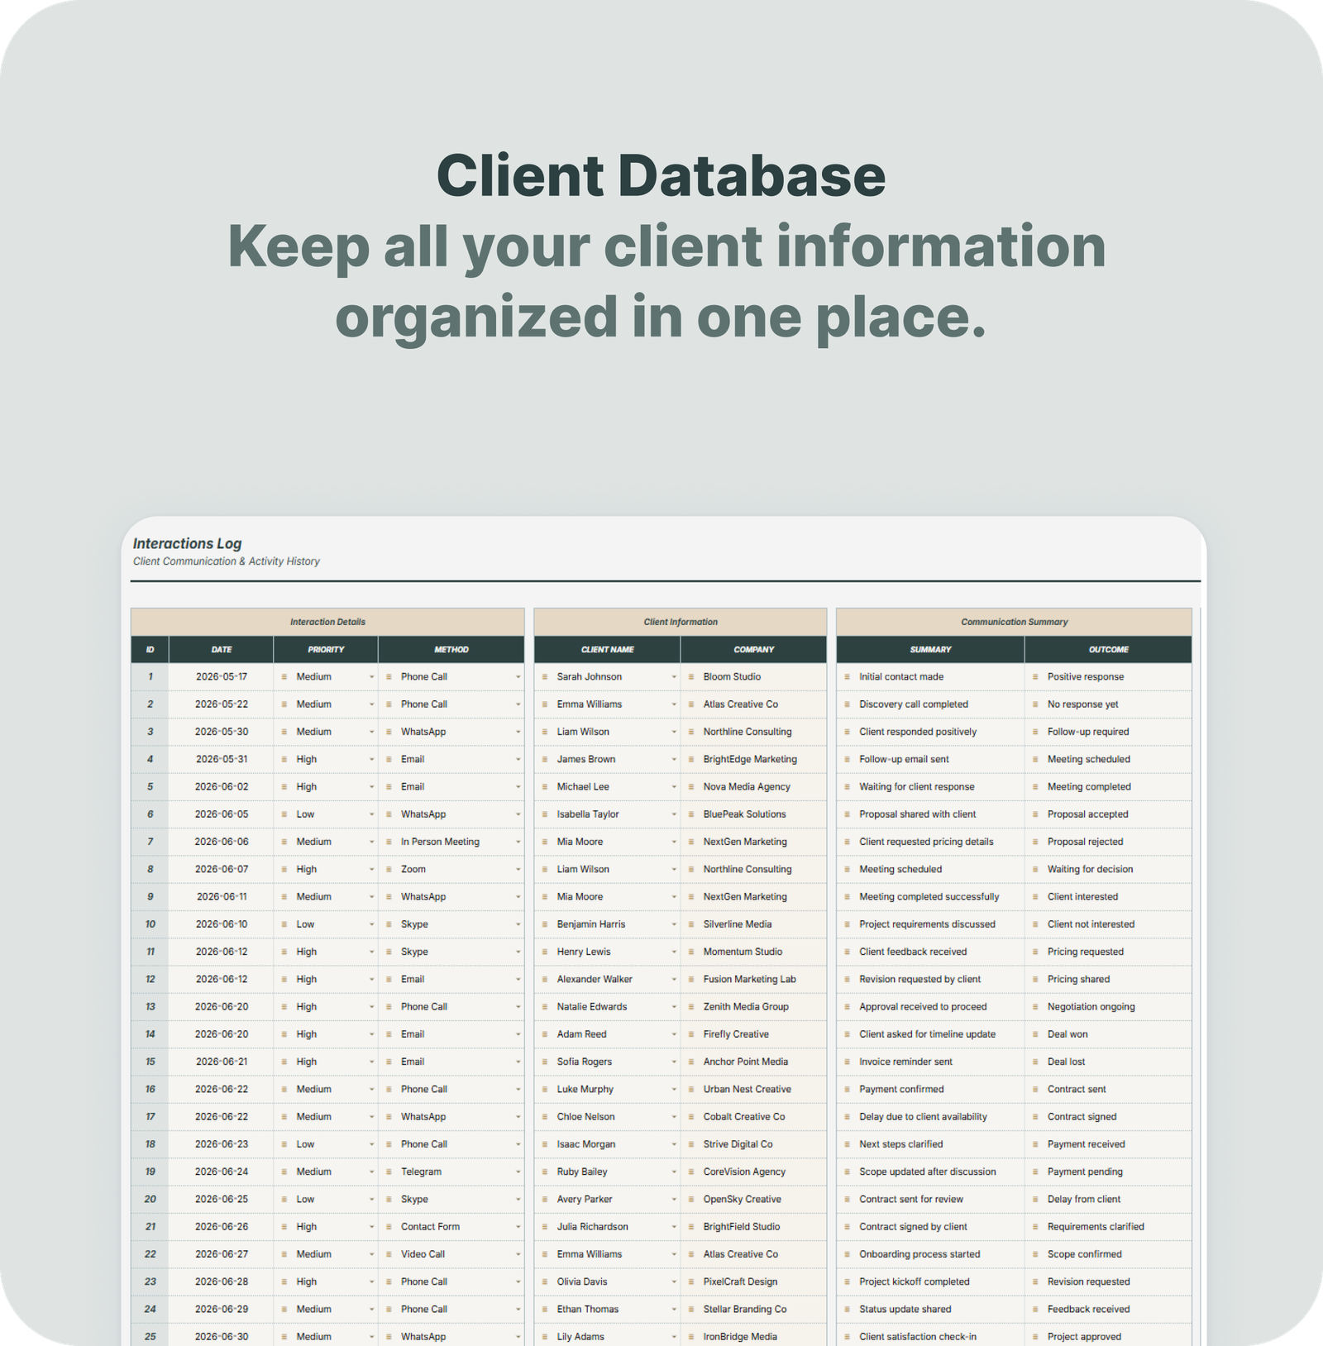Click summary cell Meeting completed successfully

click(x=931, y=897)
